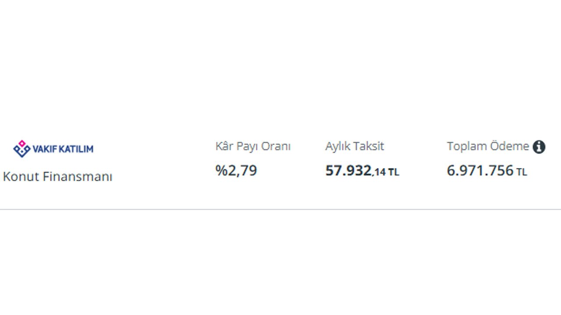Click the horizontal divider line below the row

(x=280, y=210)
